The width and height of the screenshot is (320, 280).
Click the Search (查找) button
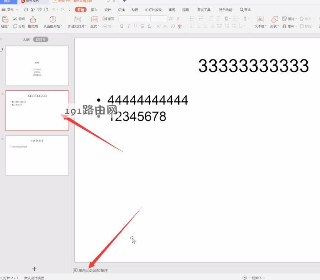tap(245, 10)
